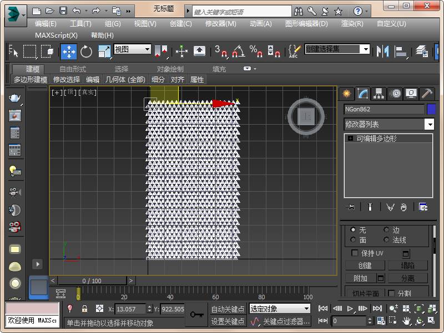Choose the rectangular selection region tool

click(x=29, y=52)
